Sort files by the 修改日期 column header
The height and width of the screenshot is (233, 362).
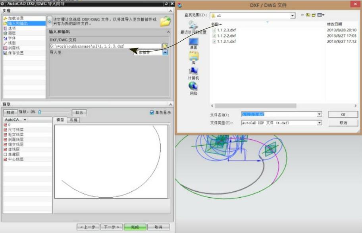click(334, 24)
